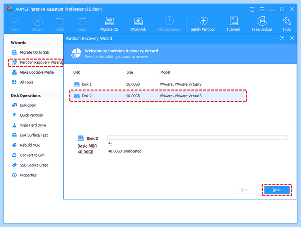Select Quick Partition operation

(x=28, y=115)
